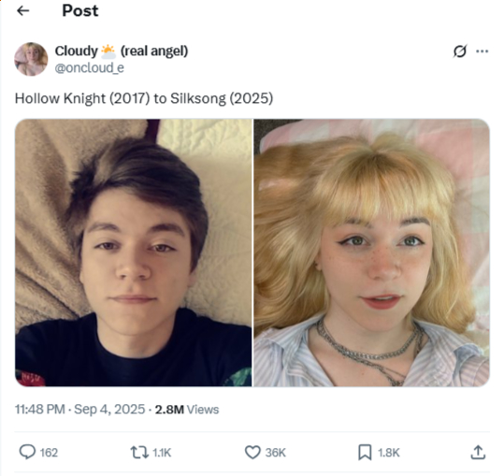Open the right photo of blonde person
Image resolution: width=504 pixels, height=476 pixels.
(x=372, y=252)
